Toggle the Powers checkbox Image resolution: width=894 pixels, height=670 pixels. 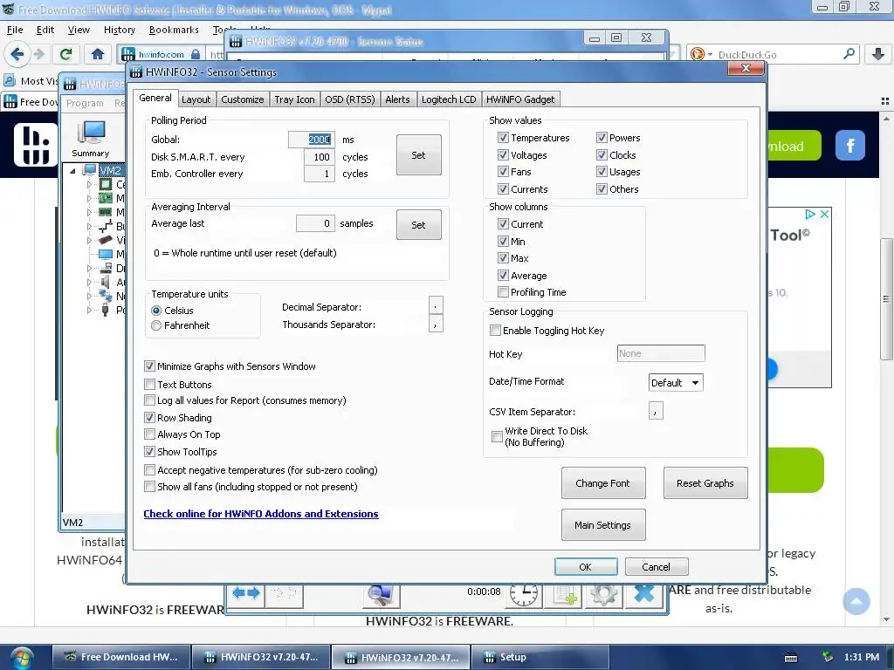point(602,137)
